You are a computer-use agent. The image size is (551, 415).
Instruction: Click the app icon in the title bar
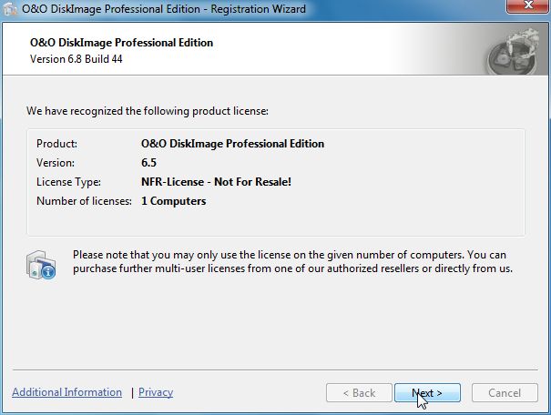(x=10, y=9)
